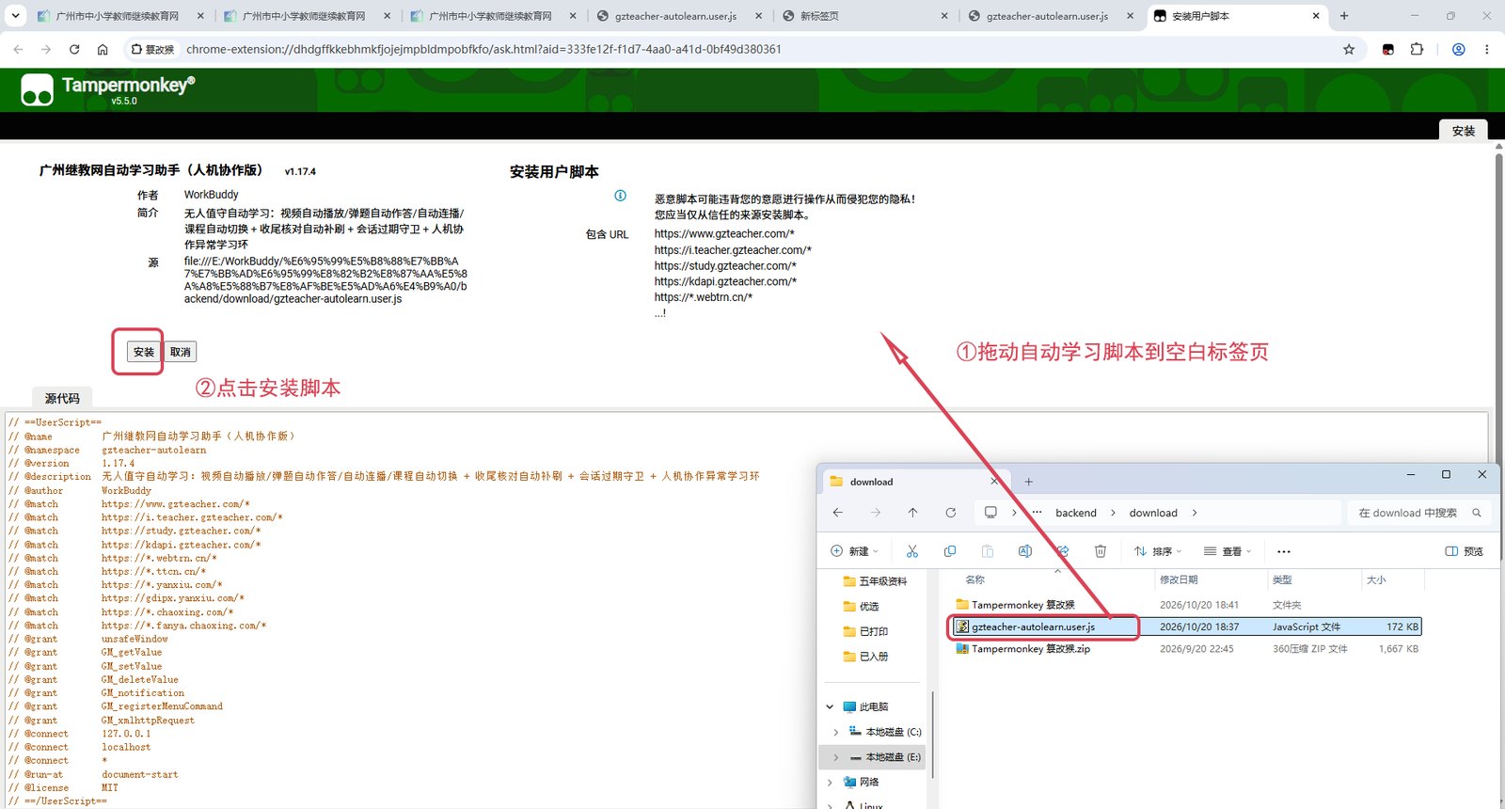The image size is (1505, 809).
Task: Refresh the download folder in Explorer
Action: tap(950, 513)
